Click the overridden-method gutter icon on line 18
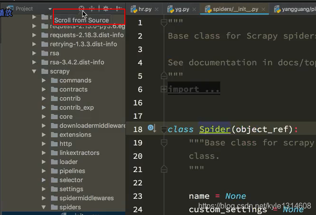Screen dimensions: 316x215 (x=152, y=128)
